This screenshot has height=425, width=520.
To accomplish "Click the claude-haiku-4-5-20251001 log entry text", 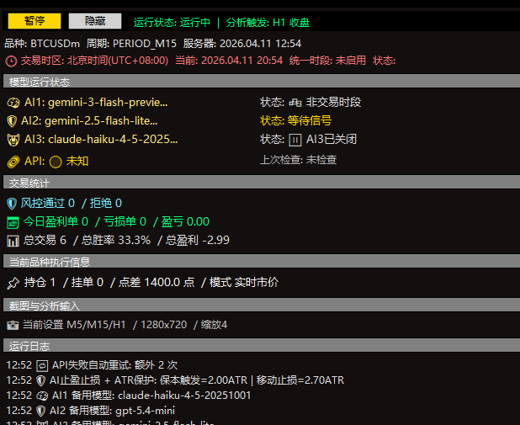I will pyautogui.click(x=184, y=396).
